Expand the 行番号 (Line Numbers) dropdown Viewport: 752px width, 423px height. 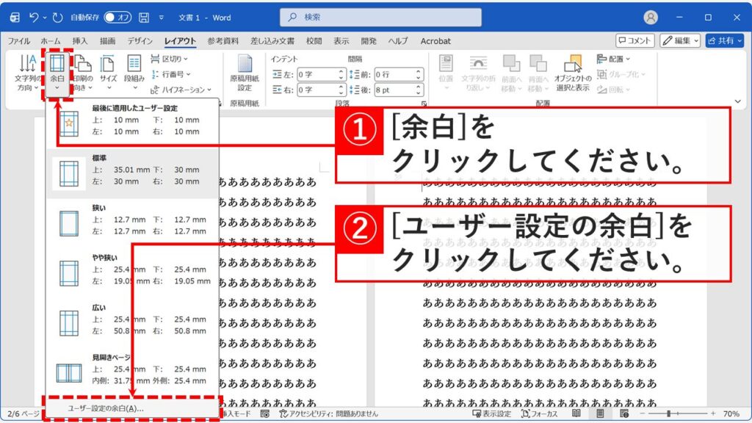click(x=174, y=73)
